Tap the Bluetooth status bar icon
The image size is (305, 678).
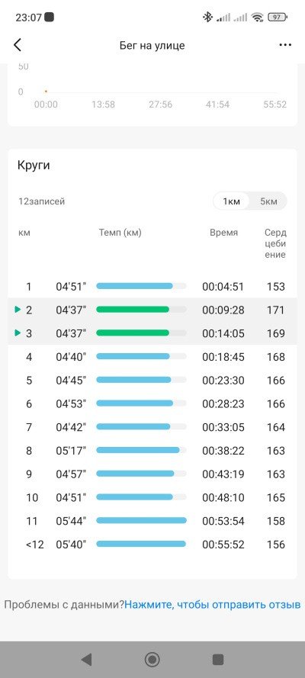[208, 18]
